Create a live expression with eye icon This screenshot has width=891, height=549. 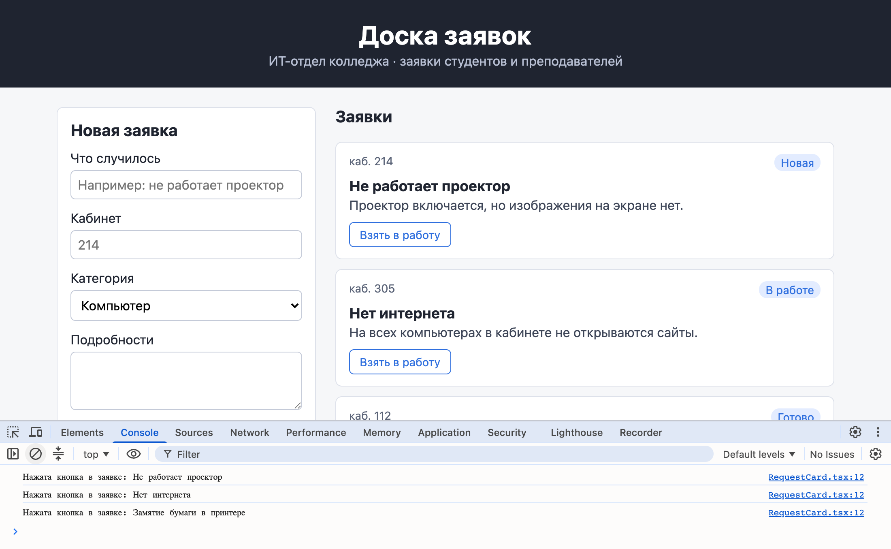[x=134, y=454]
